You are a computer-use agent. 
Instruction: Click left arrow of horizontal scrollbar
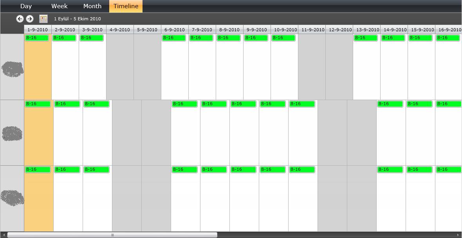[4, 235]
